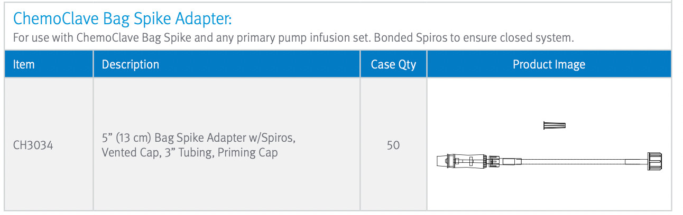Click the Description column header

coord(131,64)
